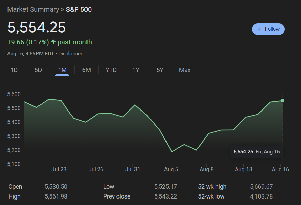
Task: Click the past month label
Action: (x=75, y=42)
